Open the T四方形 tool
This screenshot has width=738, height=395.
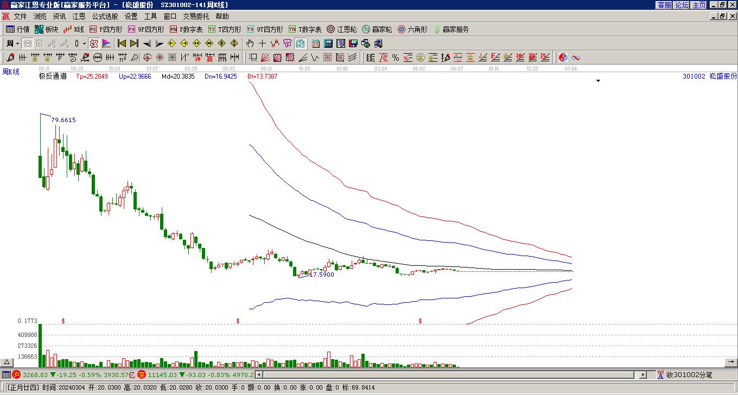pyautogui.click(x=225, y=29)
